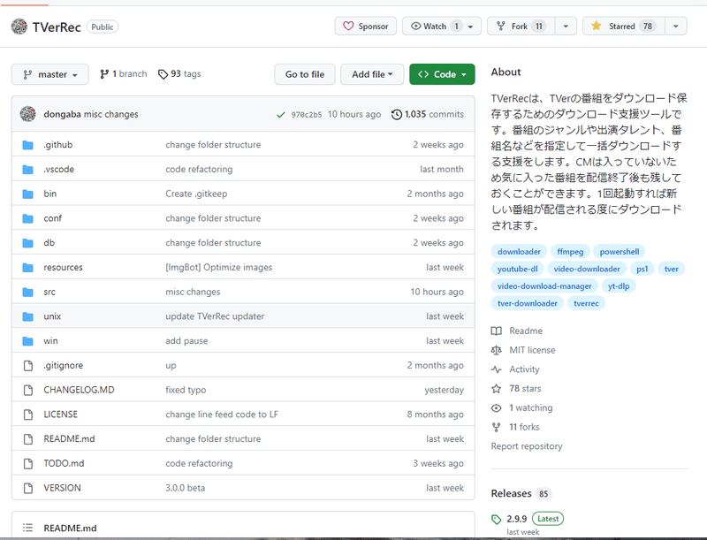
Task: View the 1,035 commits history
Action: tap(428, 115)
